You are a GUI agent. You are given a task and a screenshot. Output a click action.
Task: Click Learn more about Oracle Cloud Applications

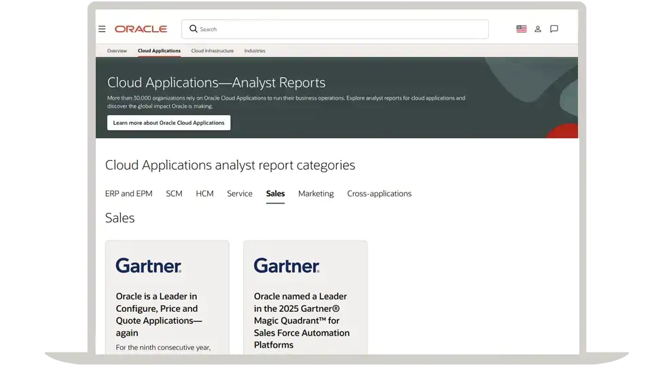(169, 123)
